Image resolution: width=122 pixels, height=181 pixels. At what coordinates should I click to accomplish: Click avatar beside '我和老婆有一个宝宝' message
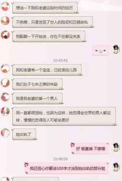(x=5, y=68)
